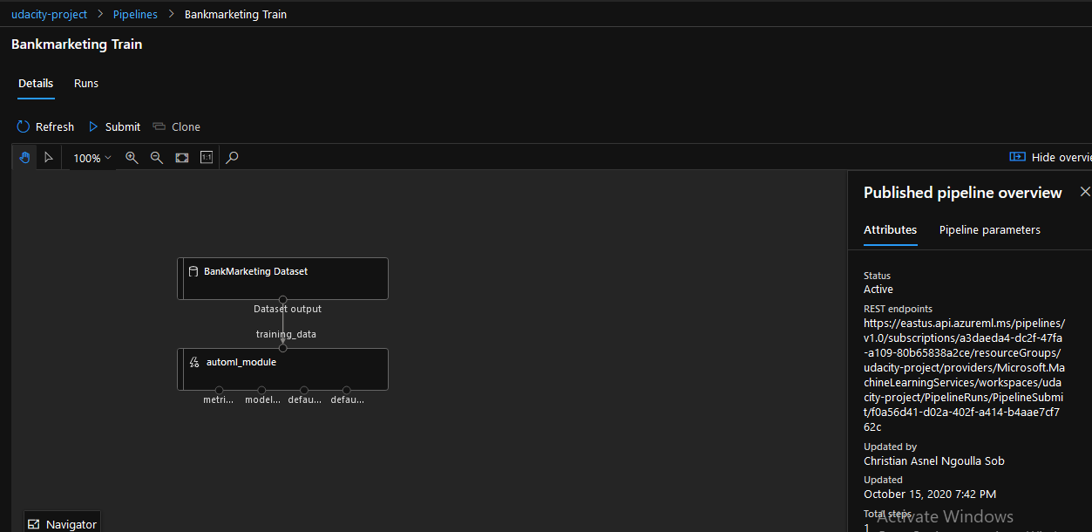
Task: Click the Refresh button
Action: 46,127
